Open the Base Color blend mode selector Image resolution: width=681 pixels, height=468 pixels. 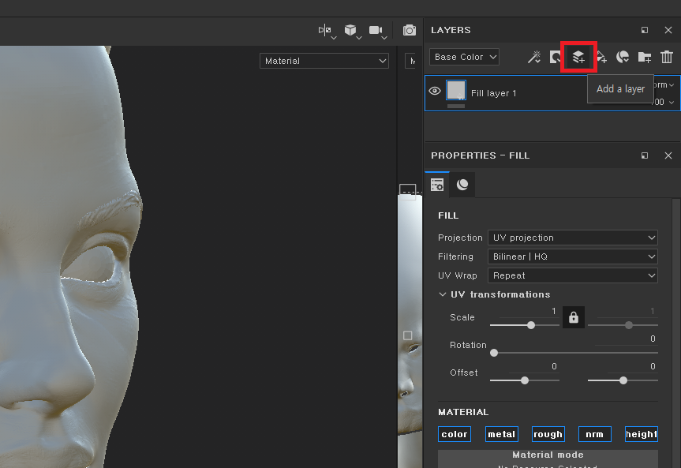point(464,56)
